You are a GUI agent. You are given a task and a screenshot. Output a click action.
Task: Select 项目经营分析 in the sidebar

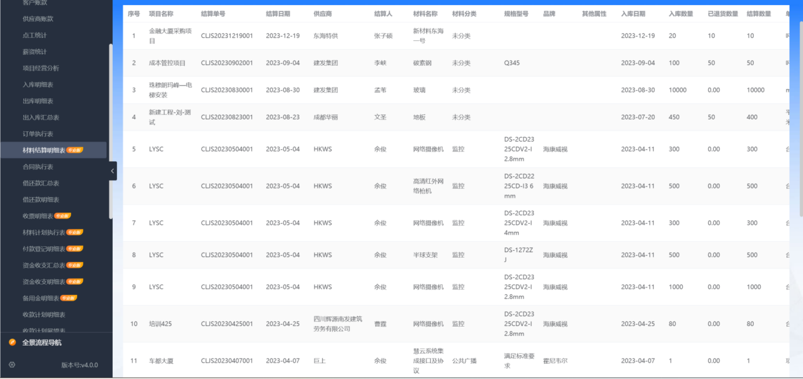[x=39, y=68]
